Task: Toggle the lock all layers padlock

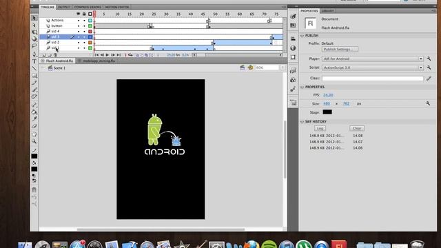Action: point(84,14)
